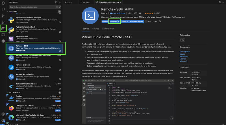Screen dimensions: 226x125
Task: Refresh the extensions list
Action: 56,2
